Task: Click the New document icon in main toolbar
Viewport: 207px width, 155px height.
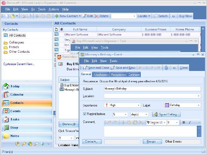Action: (7, 16)
